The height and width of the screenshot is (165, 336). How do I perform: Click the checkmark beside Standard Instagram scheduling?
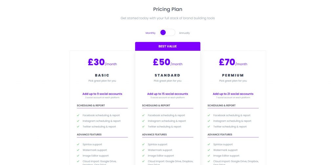pos(143,121)
